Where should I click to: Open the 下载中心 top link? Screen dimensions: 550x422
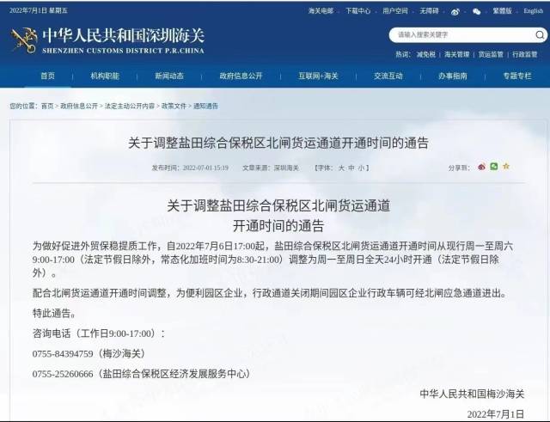(x=357, y=11)
